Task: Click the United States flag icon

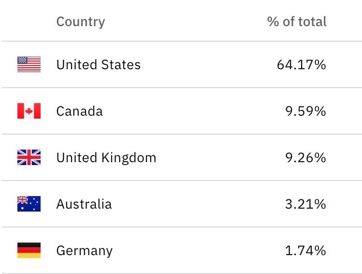Action: (29, 64)
